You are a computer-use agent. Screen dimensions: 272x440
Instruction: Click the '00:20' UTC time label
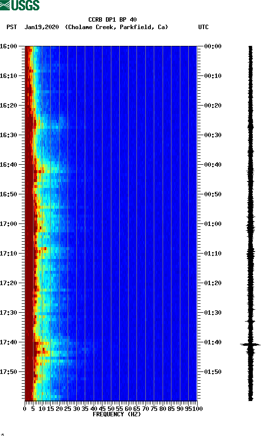pos(213,106)
